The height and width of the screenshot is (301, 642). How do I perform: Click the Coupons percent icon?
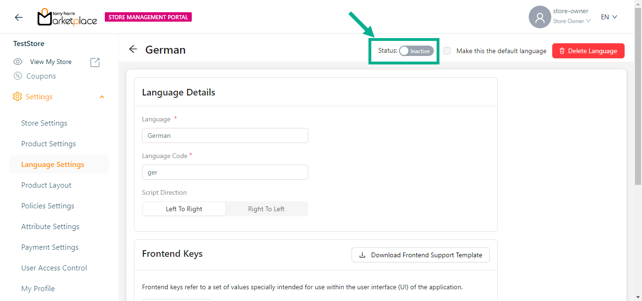18,76
